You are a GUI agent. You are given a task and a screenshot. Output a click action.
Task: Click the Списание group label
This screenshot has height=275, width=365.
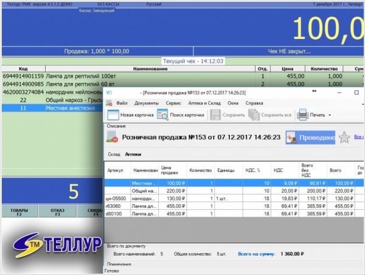tap(116, 126)
